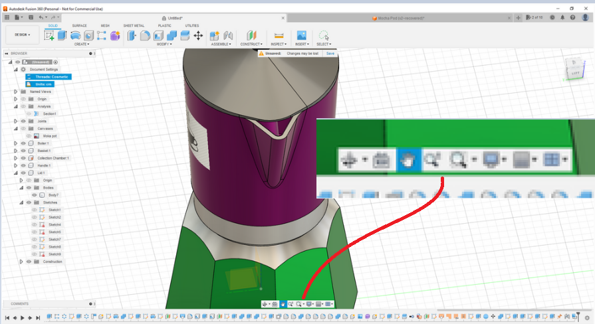Open the Data Panel grid icon
Viewport: 595px width, 324px height.
[x=7, y=17]
